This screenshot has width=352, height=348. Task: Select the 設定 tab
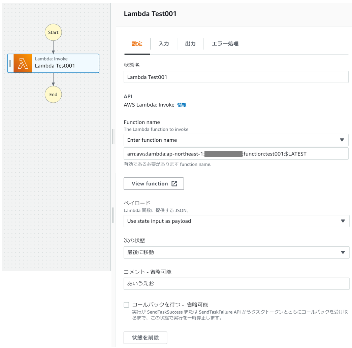click(x=137, y=44)
